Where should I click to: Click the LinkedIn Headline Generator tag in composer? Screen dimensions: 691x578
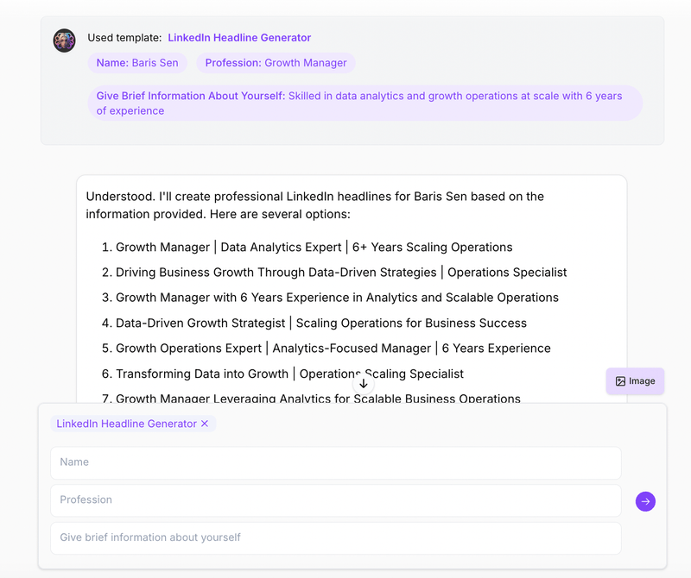pos(126,424)
